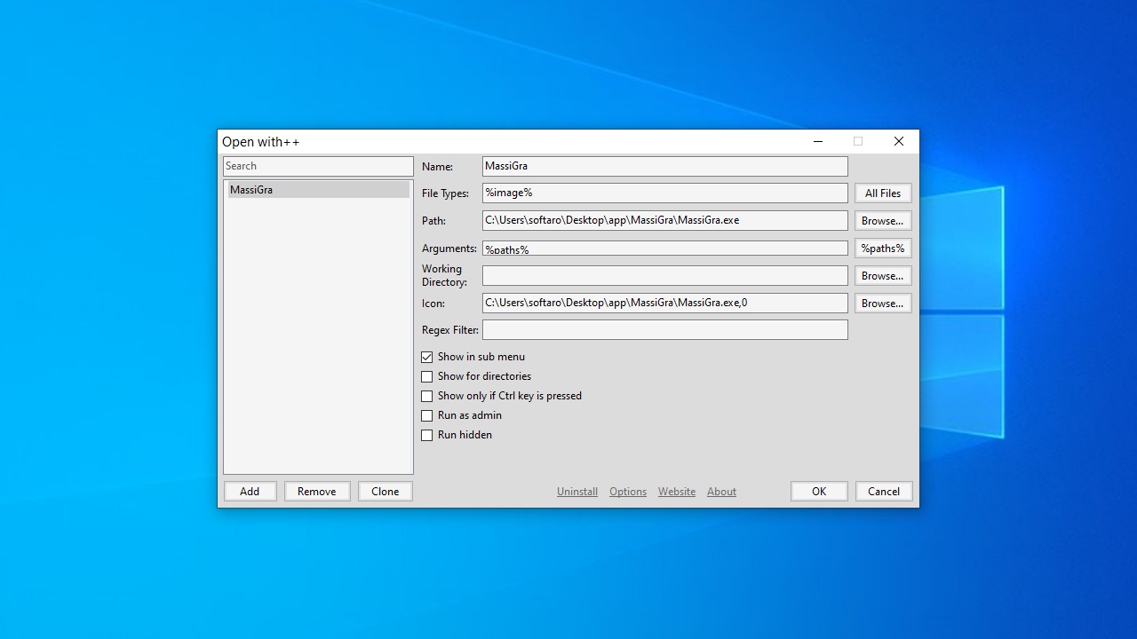Click into the File Types field
Screen dimensions: 1137x639
(665, 193)
